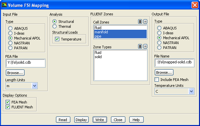Click the Read button
200x126 pixels.
[x=63, y=120]
